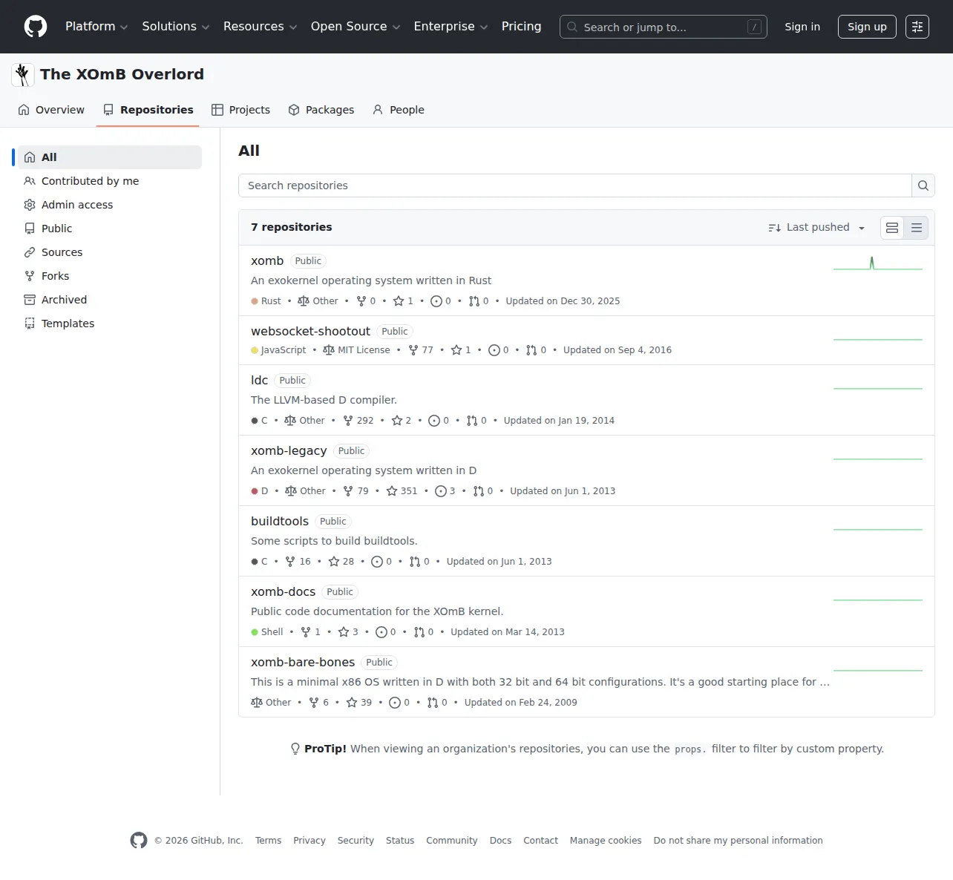Open the xomb repository
Screen dimensions: 953x880
click(x=267, y=261)
